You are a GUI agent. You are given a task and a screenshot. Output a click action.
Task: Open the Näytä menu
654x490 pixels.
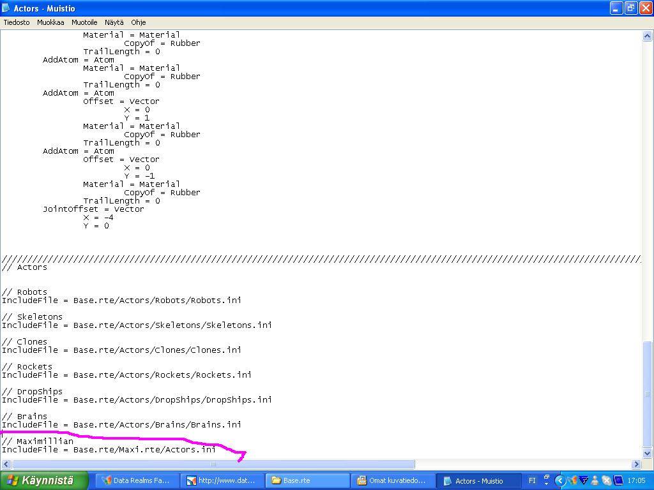pos(114,22)
